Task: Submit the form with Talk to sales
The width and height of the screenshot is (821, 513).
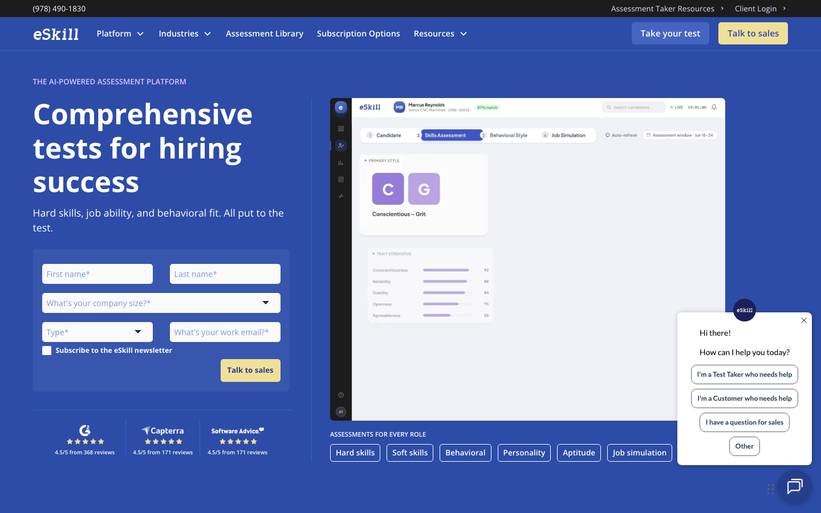Action: coord(250,370)
